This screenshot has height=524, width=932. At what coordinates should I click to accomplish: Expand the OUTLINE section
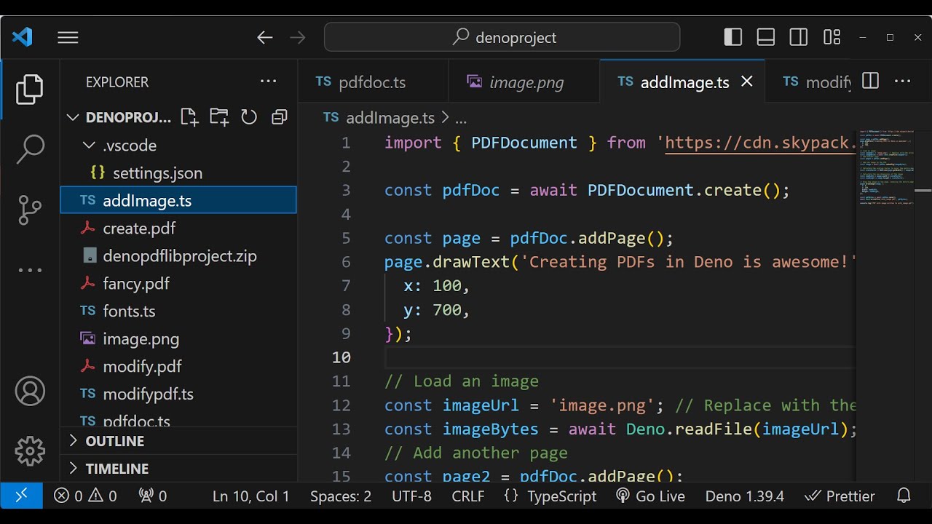tap(114, 441)
